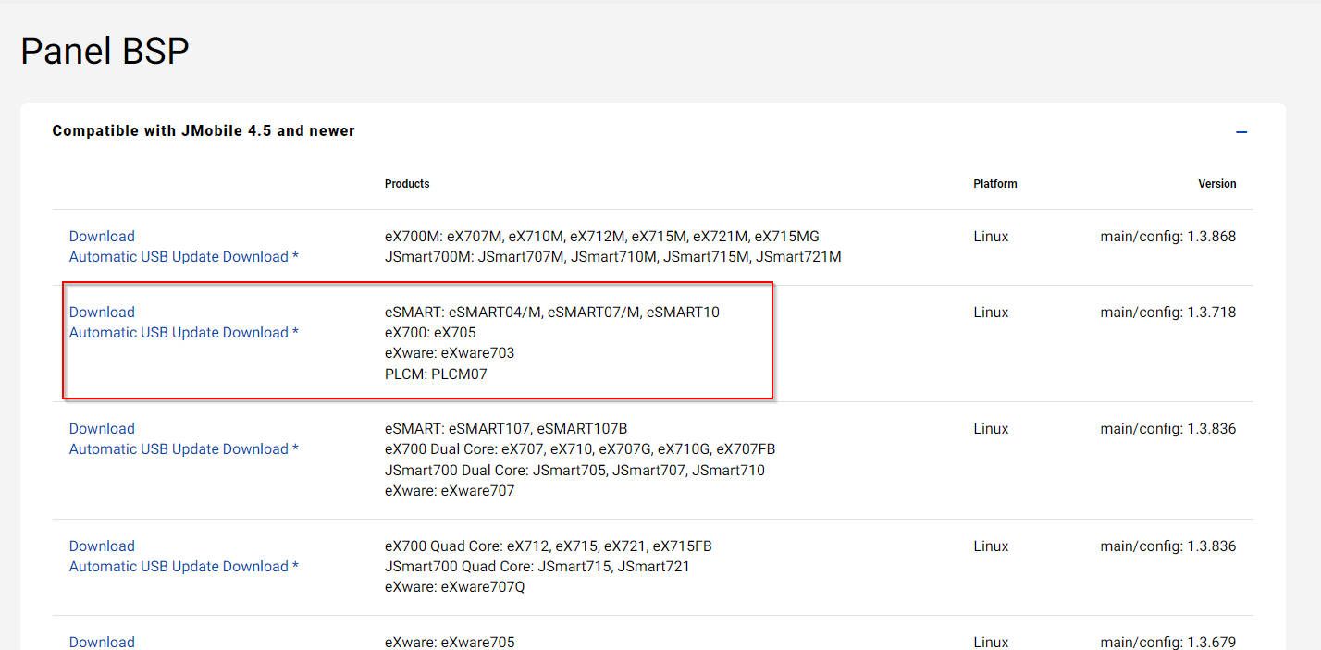Screen dimensions: 1321x650
Task: Click the 'eXware: eXware707' product line
Action: [x=450, y=491]
